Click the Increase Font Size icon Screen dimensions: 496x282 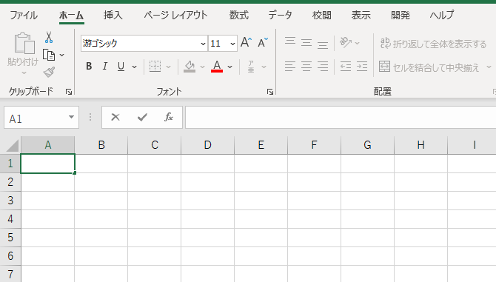246,42
